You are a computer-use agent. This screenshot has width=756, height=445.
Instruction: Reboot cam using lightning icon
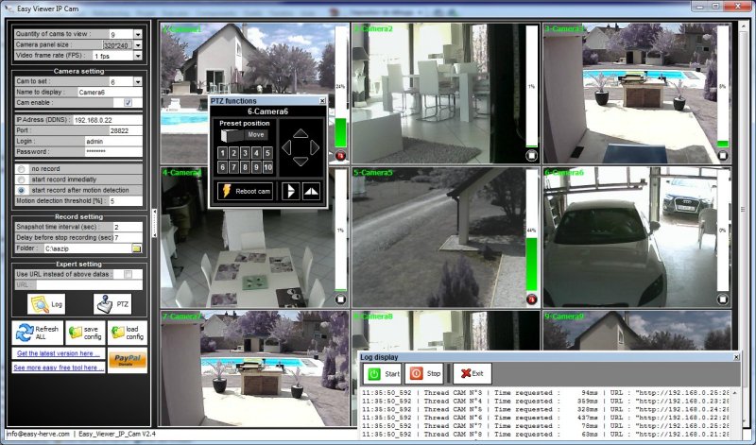pos(227,191)
